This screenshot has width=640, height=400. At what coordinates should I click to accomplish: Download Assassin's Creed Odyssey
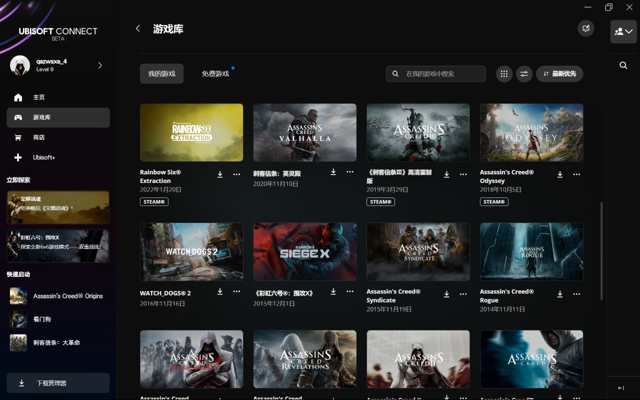point(560,174)
